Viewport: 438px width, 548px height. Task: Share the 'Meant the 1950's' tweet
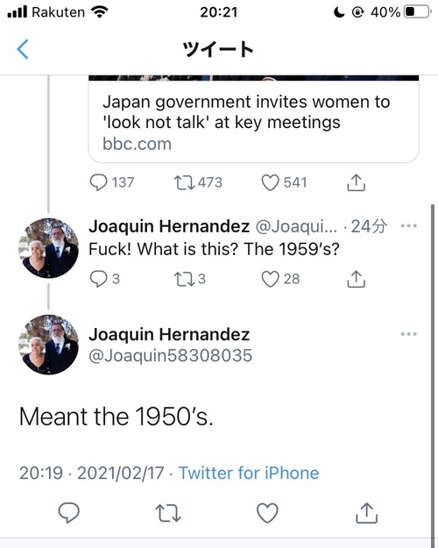click(366, 513)
